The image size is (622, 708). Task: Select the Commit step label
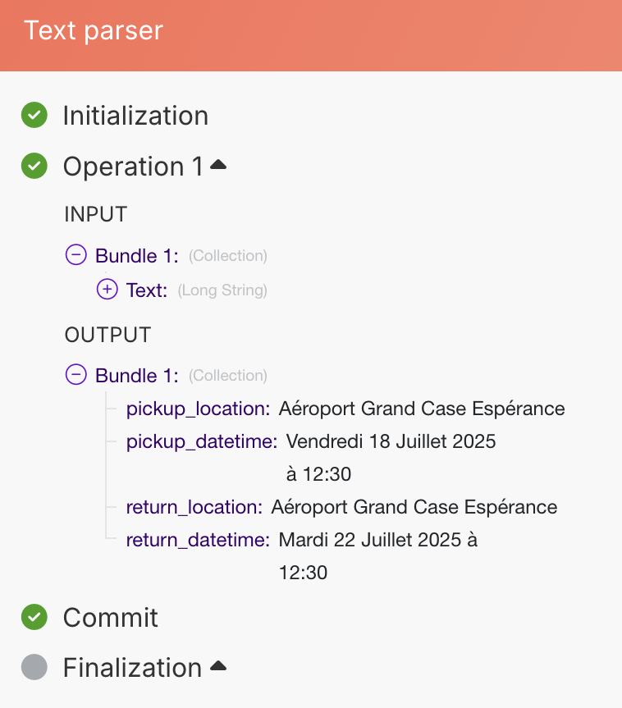point(111,617)
